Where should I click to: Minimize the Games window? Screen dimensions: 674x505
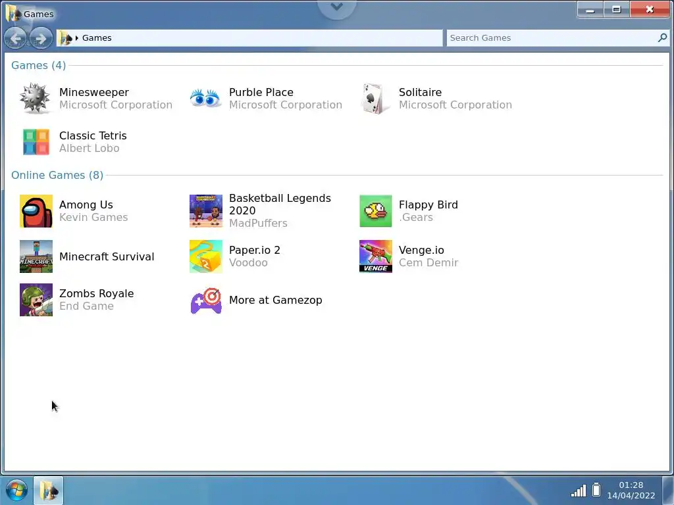(590, 9)
